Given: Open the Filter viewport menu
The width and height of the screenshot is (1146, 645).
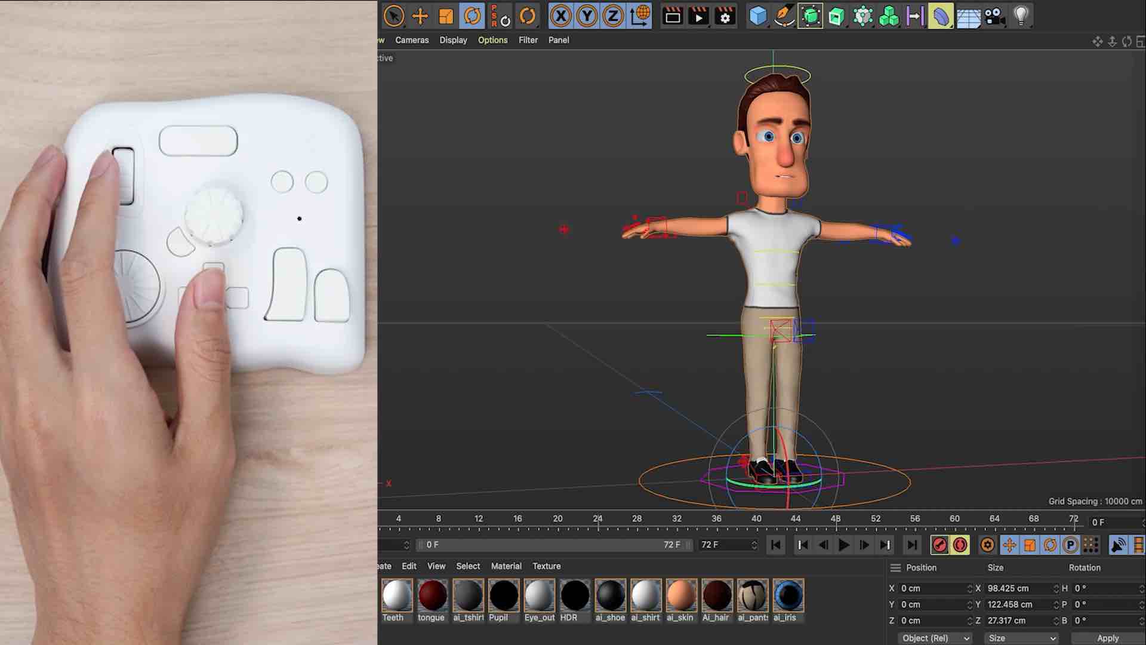Looking at the screenshot, I should 528,40.
